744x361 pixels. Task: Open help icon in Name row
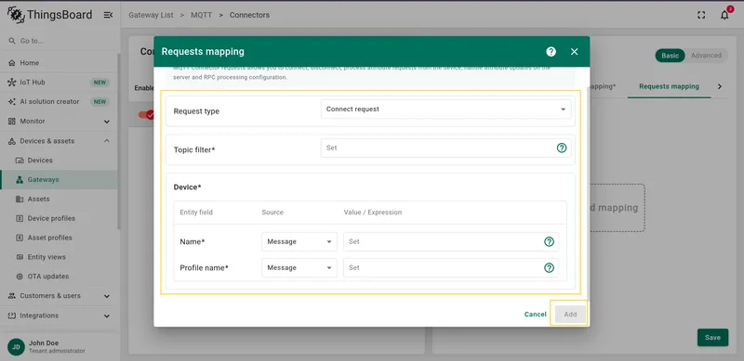point(549,241)
